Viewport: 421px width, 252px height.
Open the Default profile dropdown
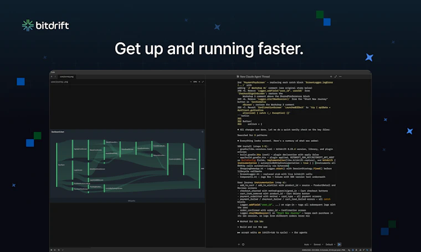point(331,244)
